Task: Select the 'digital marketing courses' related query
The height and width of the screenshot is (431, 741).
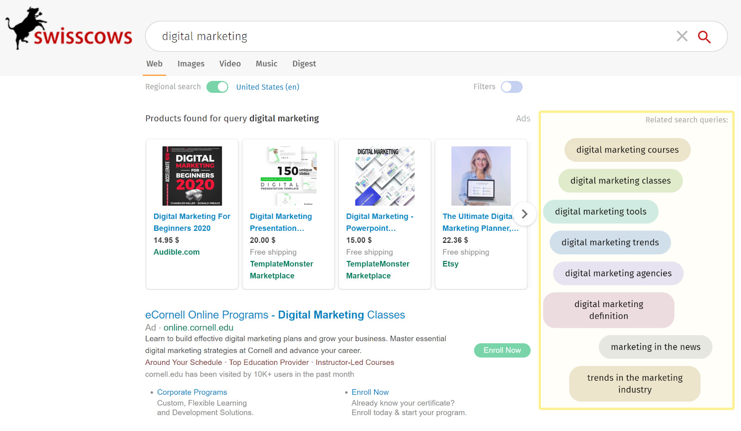Action: pyautogui.click(x=627, y=150)
